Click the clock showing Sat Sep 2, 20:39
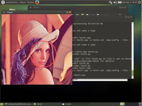 click(130, 2)
